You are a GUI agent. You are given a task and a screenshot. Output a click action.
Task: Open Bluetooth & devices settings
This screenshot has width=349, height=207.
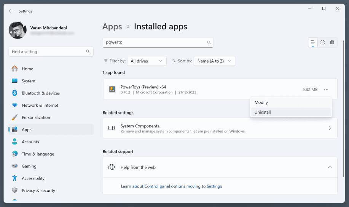click(40, 93)
